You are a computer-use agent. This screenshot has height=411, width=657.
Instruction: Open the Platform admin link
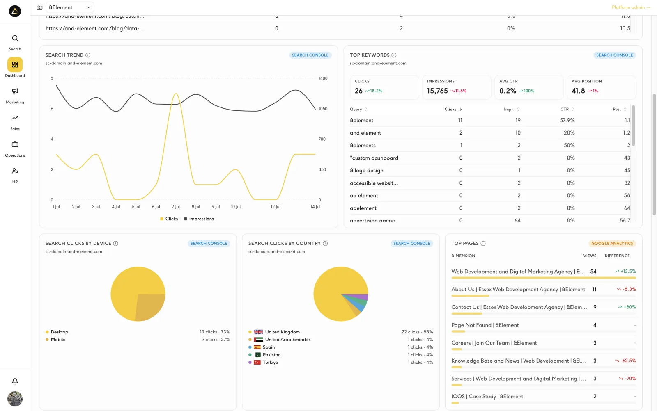tap(631, 7)
